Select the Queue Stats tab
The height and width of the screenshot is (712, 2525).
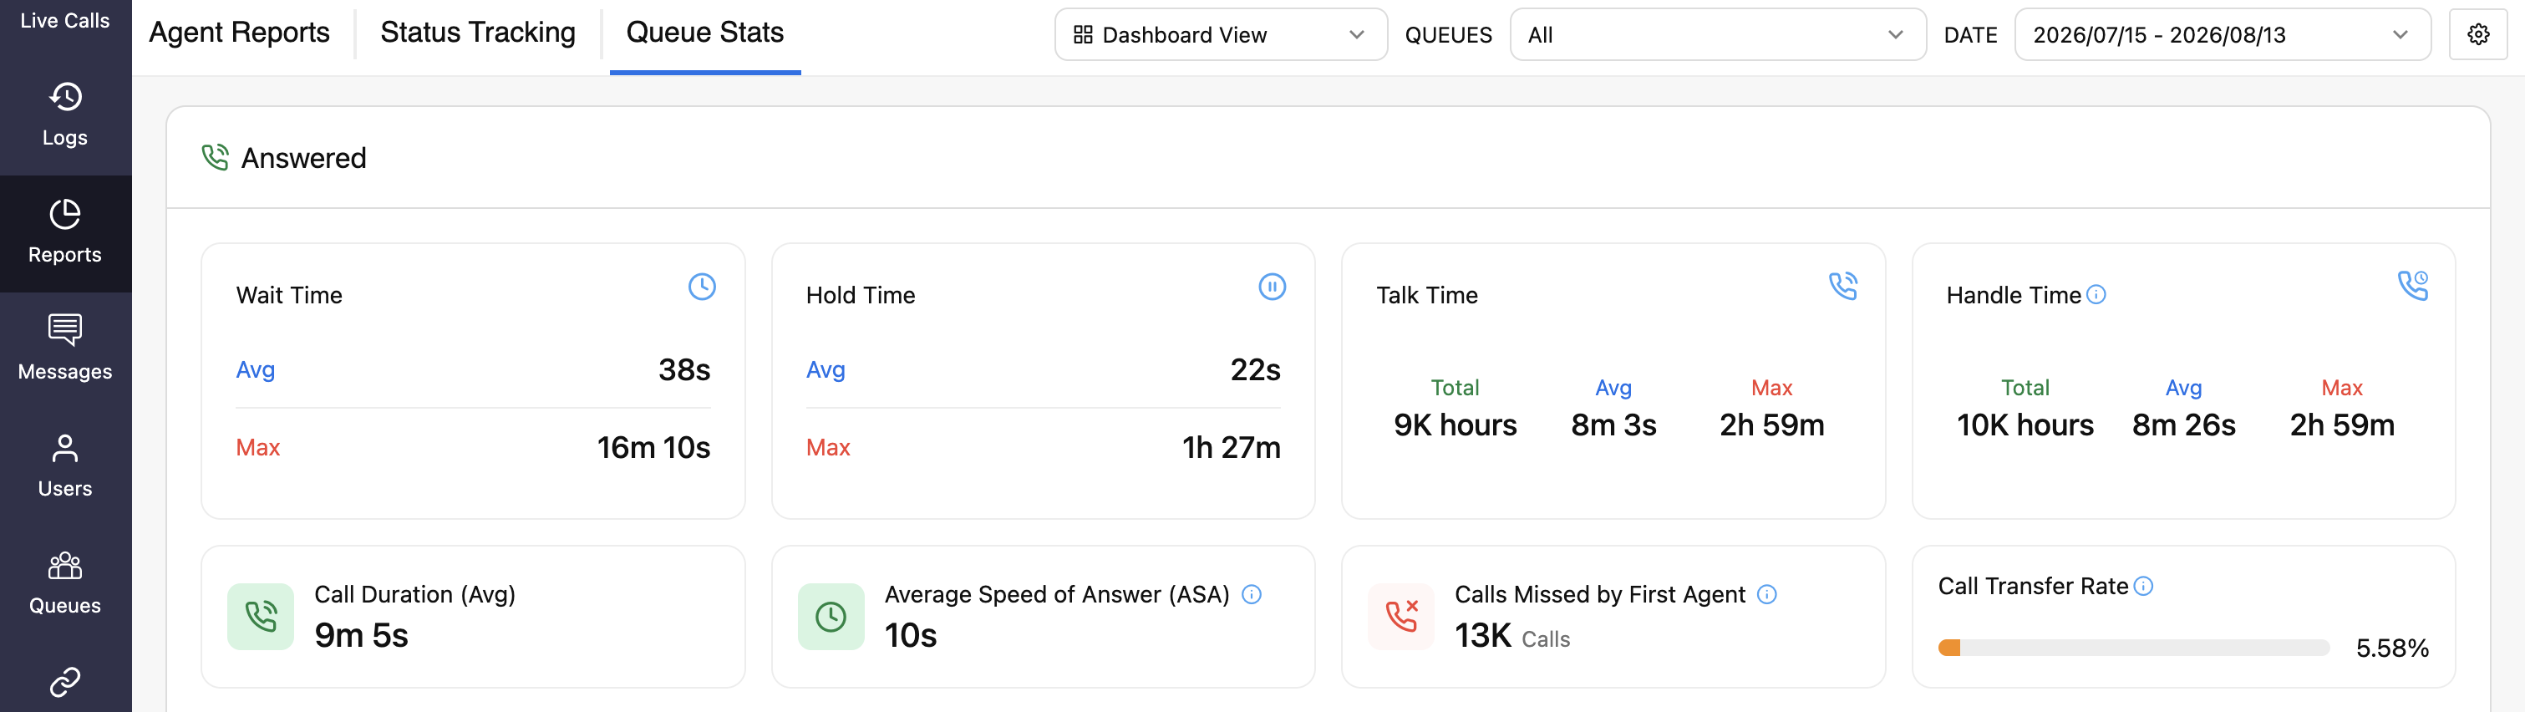[704, 33]
